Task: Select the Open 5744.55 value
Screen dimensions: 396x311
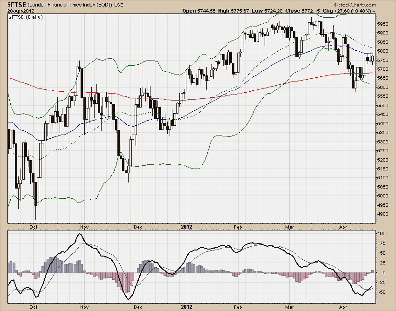Action: (x=199, y=11)
